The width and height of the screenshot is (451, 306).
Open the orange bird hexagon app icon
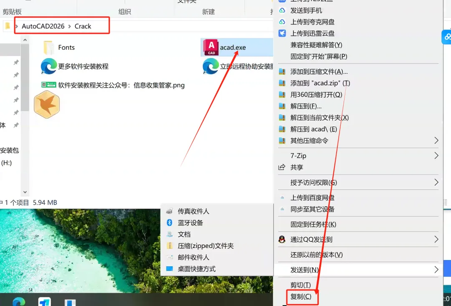tap(47, 104)
